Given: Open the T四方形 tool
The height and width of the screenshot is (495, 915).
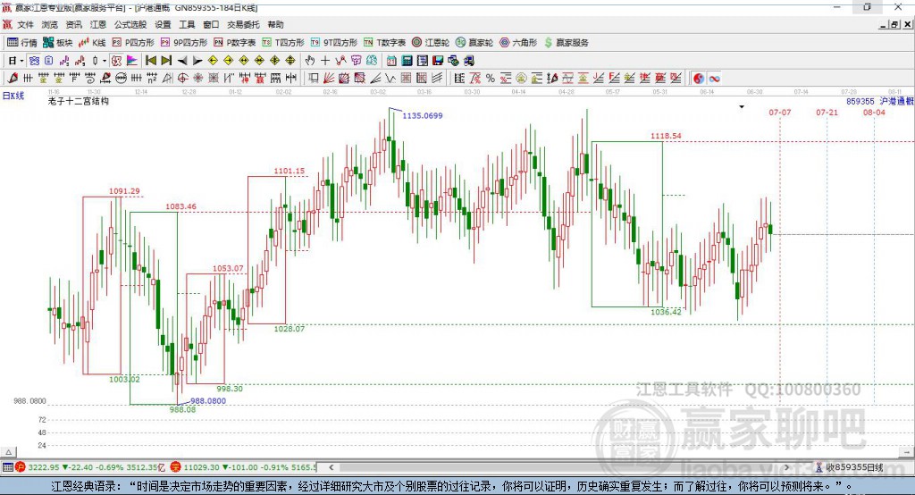Looking at the screenshot, I should pyautogui.click(x=283, y=43).
